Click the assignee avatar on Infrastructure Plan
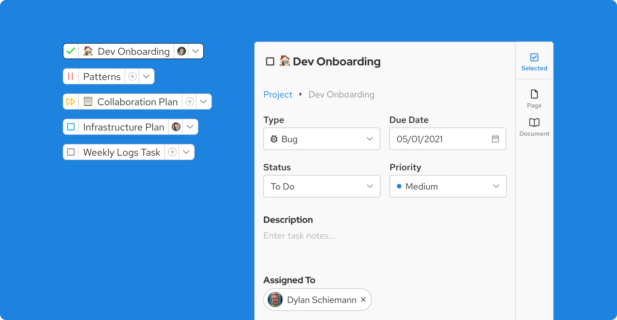 click(176, 127)
